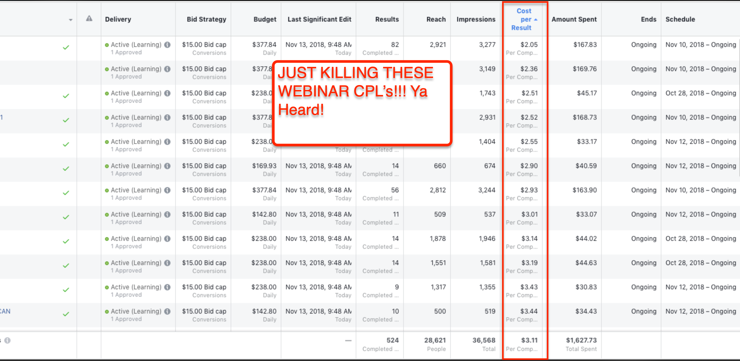Open info icon in the $3.14 row
740x361 pixels.
pos(167,238)
